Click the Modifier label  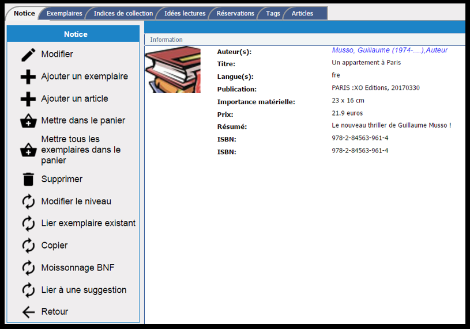click(x=57, y=54)
